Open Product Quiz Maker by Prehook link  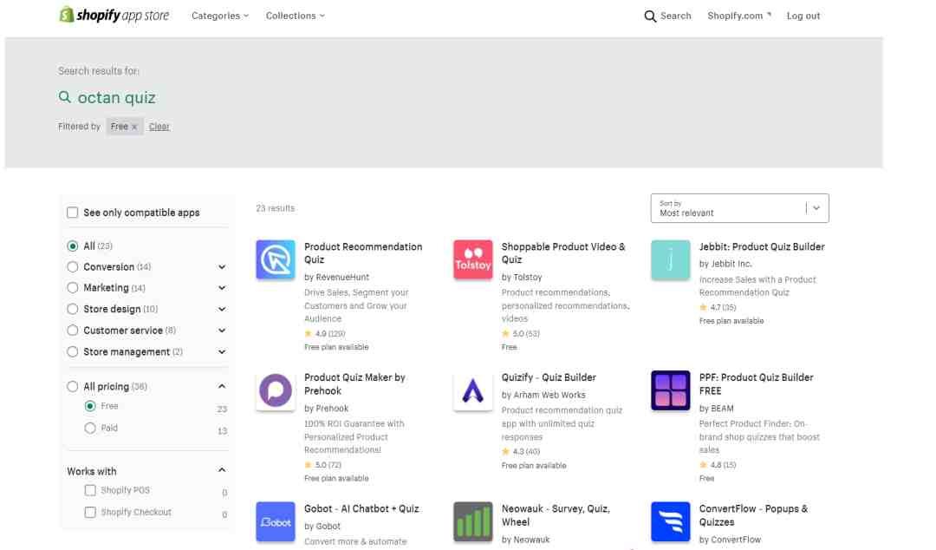tap(354, 383)
